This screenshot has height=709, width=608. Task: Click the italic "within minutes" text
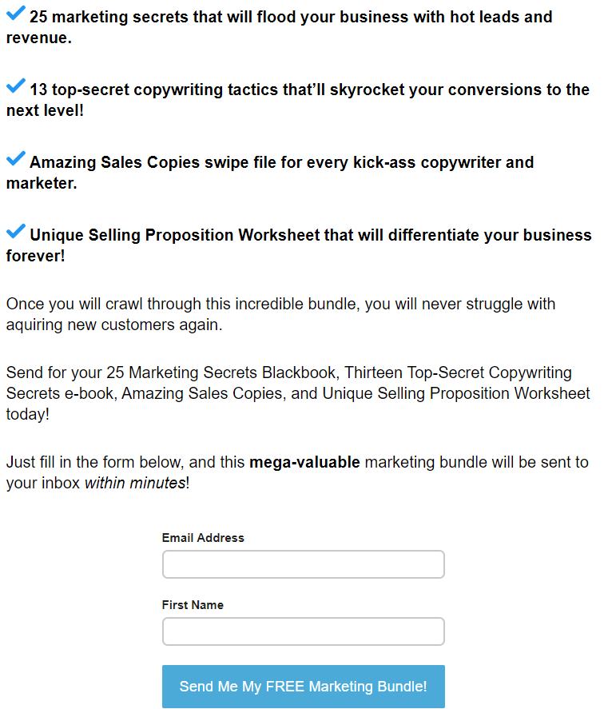(135, 483)
